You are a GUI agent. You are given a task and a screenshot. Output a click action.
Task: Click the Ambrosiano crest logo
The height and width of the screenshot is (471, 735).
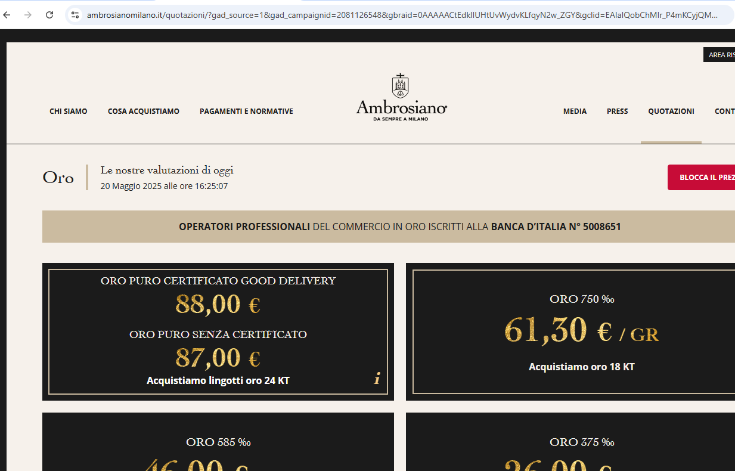pyautogui.click(x=401, y=86)
